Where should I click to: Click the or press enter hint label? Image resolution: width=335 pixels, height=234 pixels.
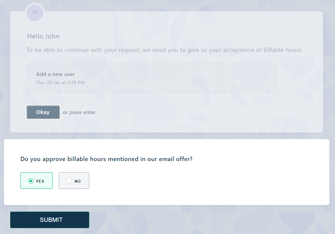pos(79,112)
